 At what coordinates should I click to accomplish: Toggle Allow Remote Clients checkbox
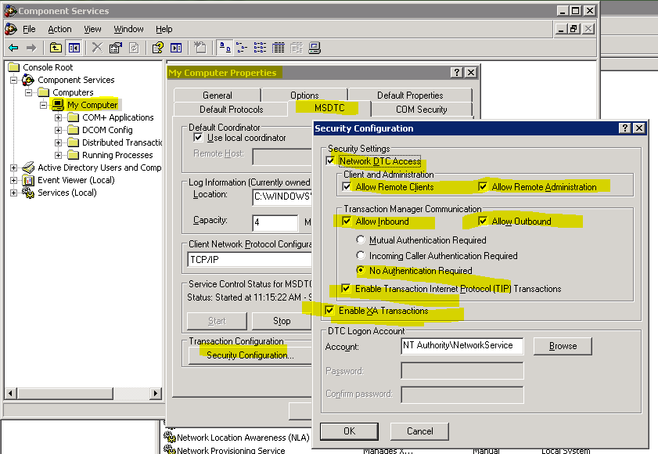(347, 186)
